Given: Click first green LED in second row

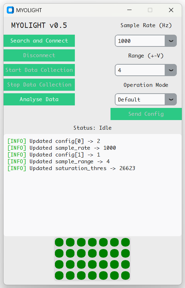Looking at the screenshot, I should point(59,253).
